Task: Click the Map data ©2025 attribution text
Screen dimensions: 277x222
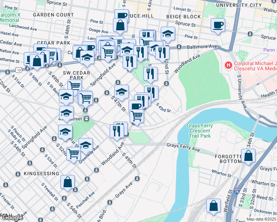Action: [261, 219]
